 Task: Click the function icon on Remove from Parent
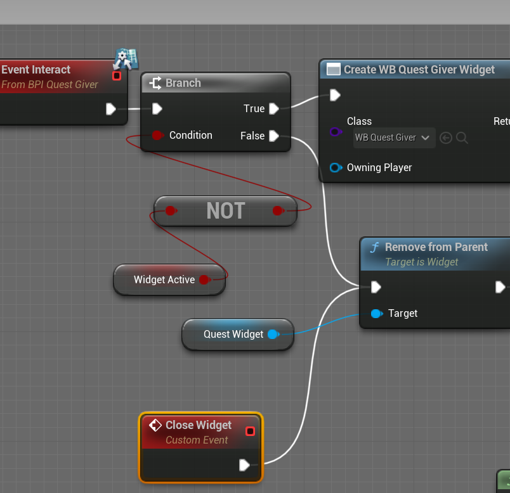coord(374,247)
